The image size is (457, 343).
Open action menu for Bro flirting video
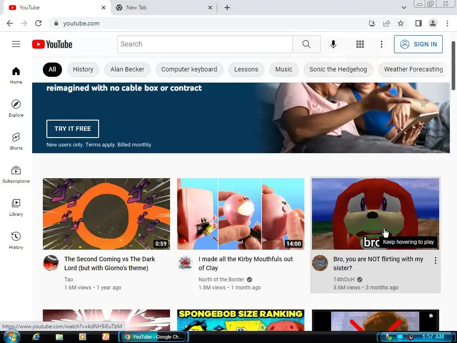pyautogui.click(x=436, y=260)
